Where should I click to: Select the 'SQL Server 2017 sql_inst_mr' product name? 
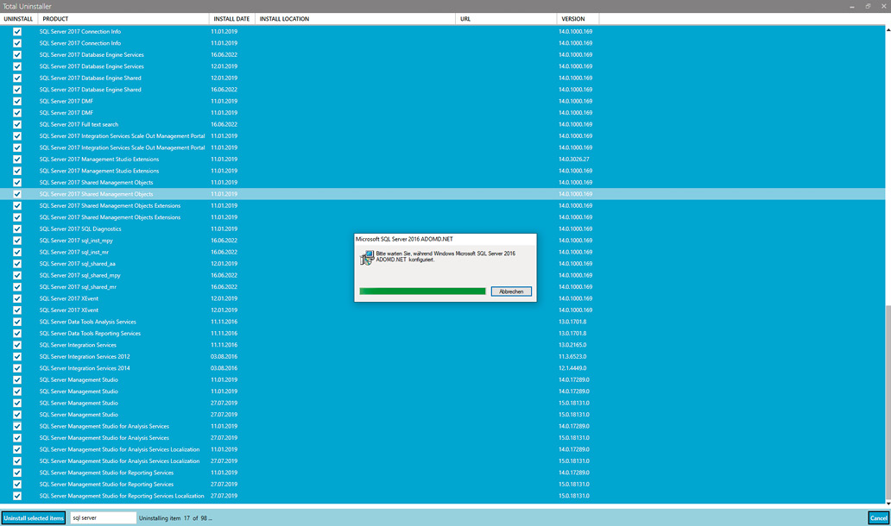click(74, 252)
